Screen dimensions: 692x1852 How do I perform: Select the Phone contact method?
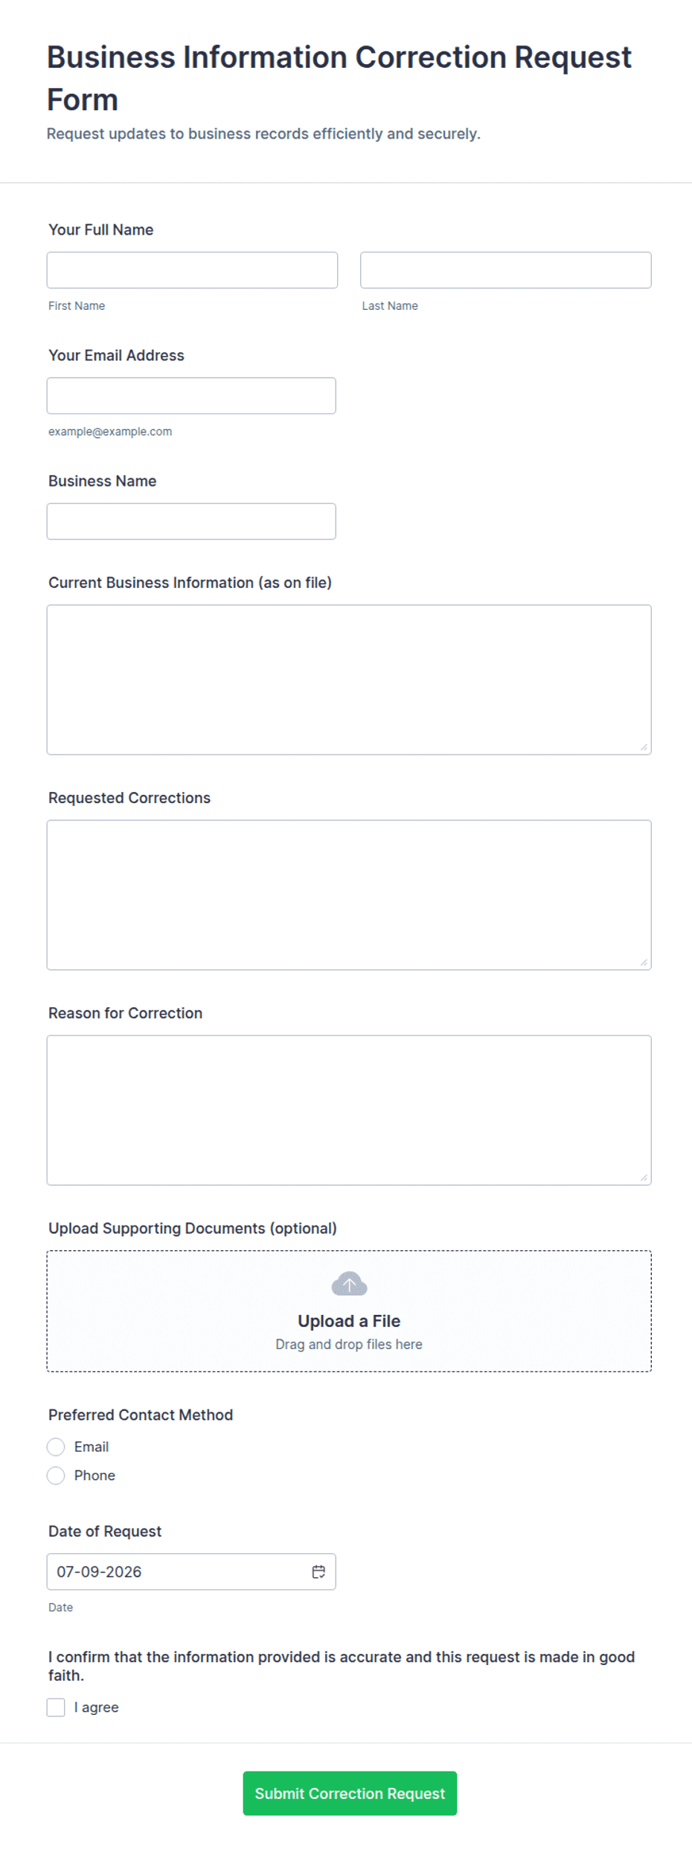[x=56, y=1475]
